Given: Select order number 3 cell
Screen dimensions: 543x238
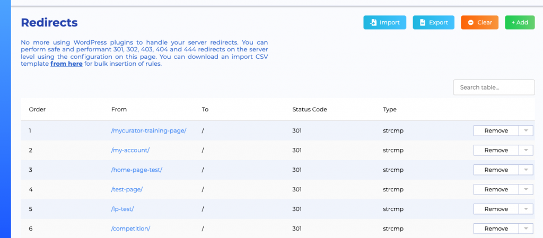Looking at the screenshot, I should coord(30,170).
